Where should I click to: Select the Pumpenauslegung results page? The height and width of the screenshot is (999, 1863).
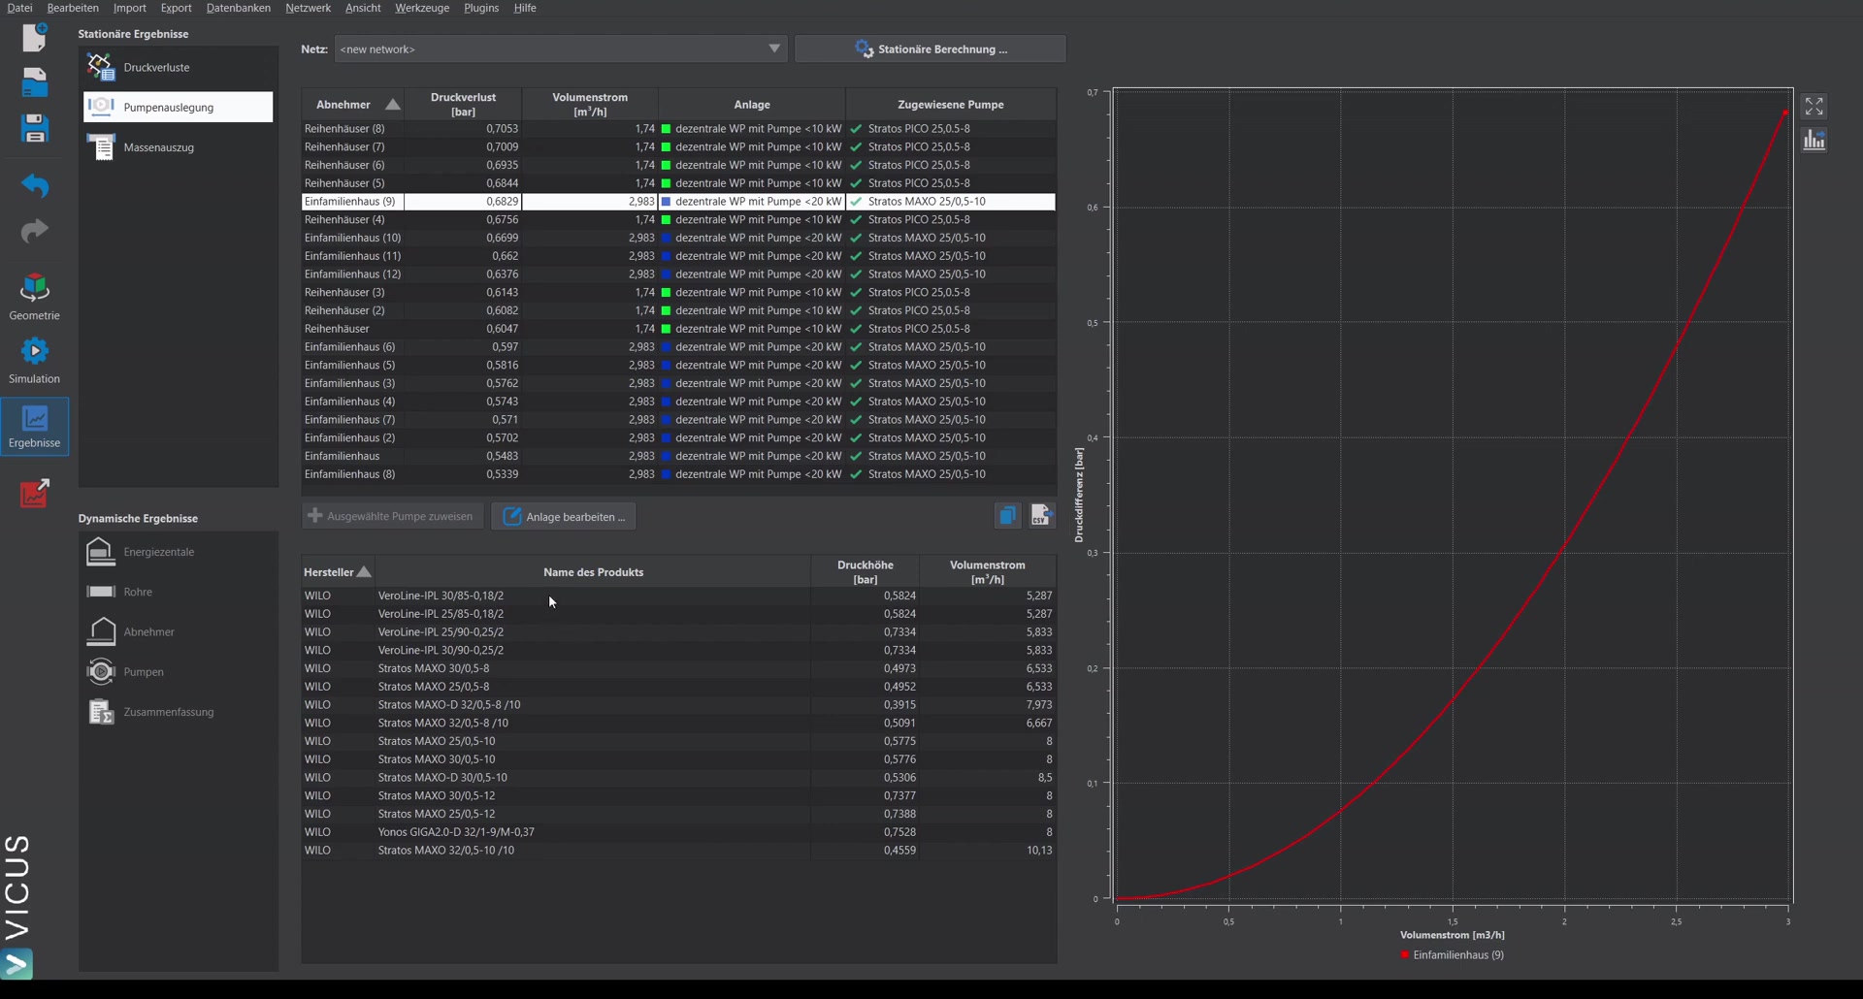[179, 107]
